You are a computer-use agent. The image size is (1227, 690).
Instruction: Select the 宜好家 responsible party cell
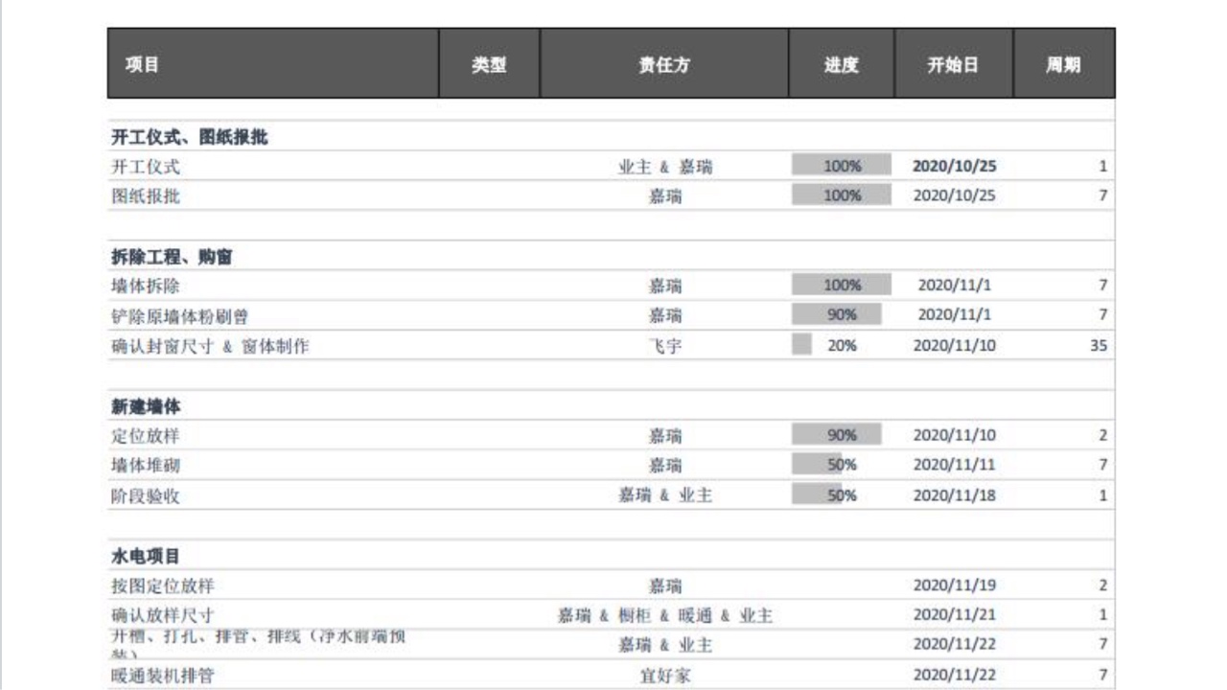coord(665,675)
